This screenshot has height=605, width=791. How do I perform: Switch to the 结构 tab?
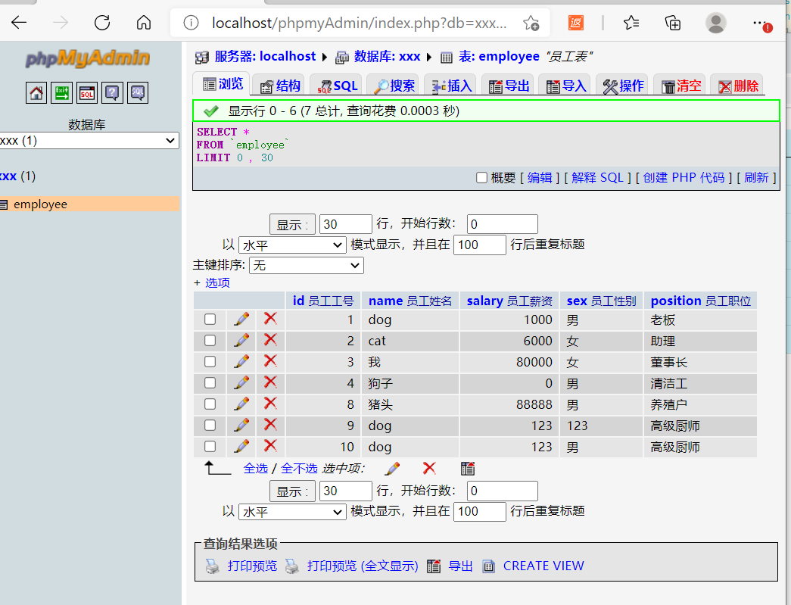coord(279,85)
